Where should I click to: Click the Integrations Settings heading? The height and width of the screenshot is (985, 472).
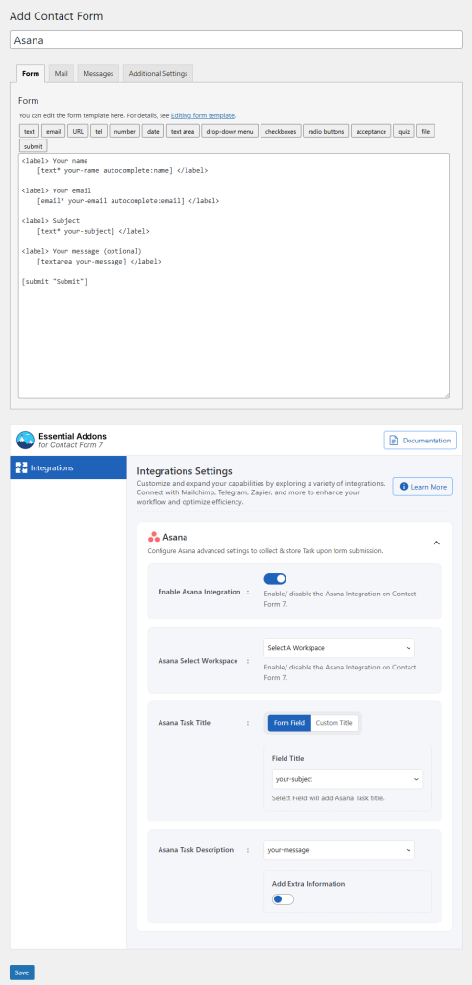pyautogui.click(x=185, y=470)
